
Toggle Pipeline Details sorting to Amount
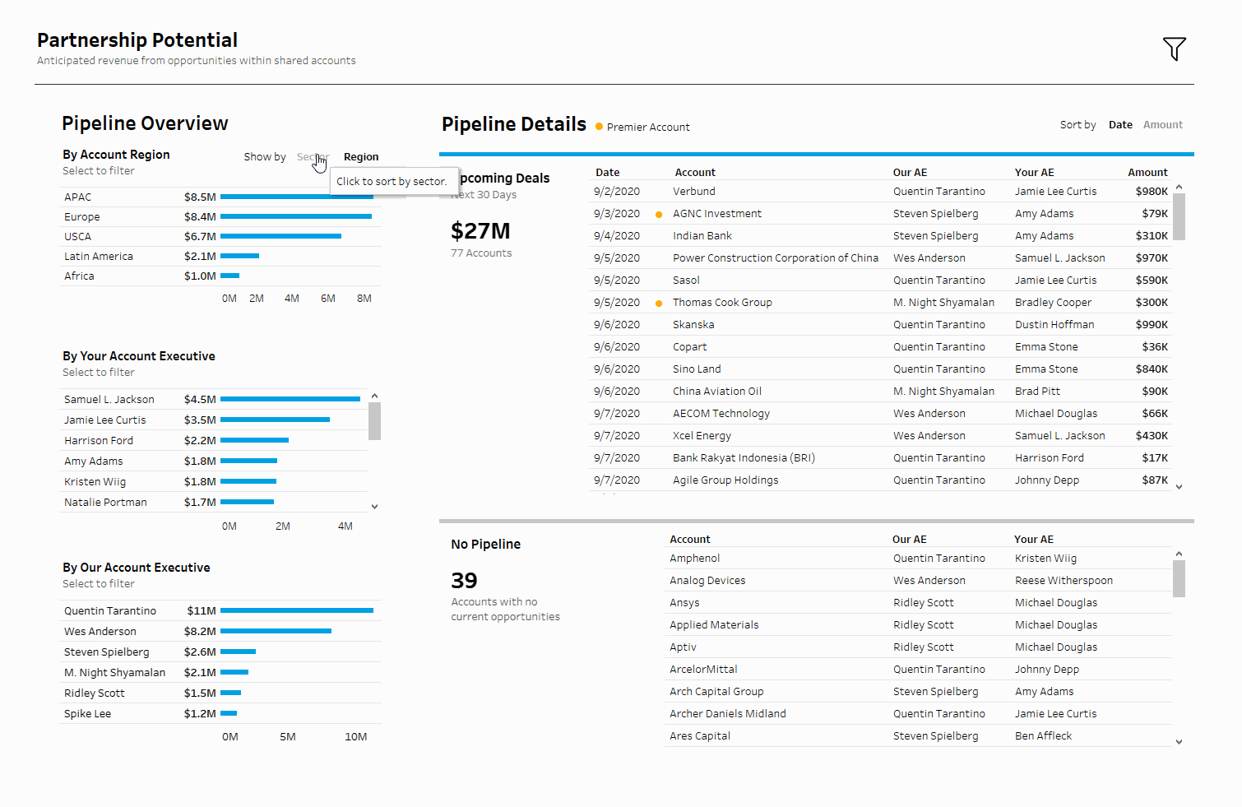coord(1162,124)
